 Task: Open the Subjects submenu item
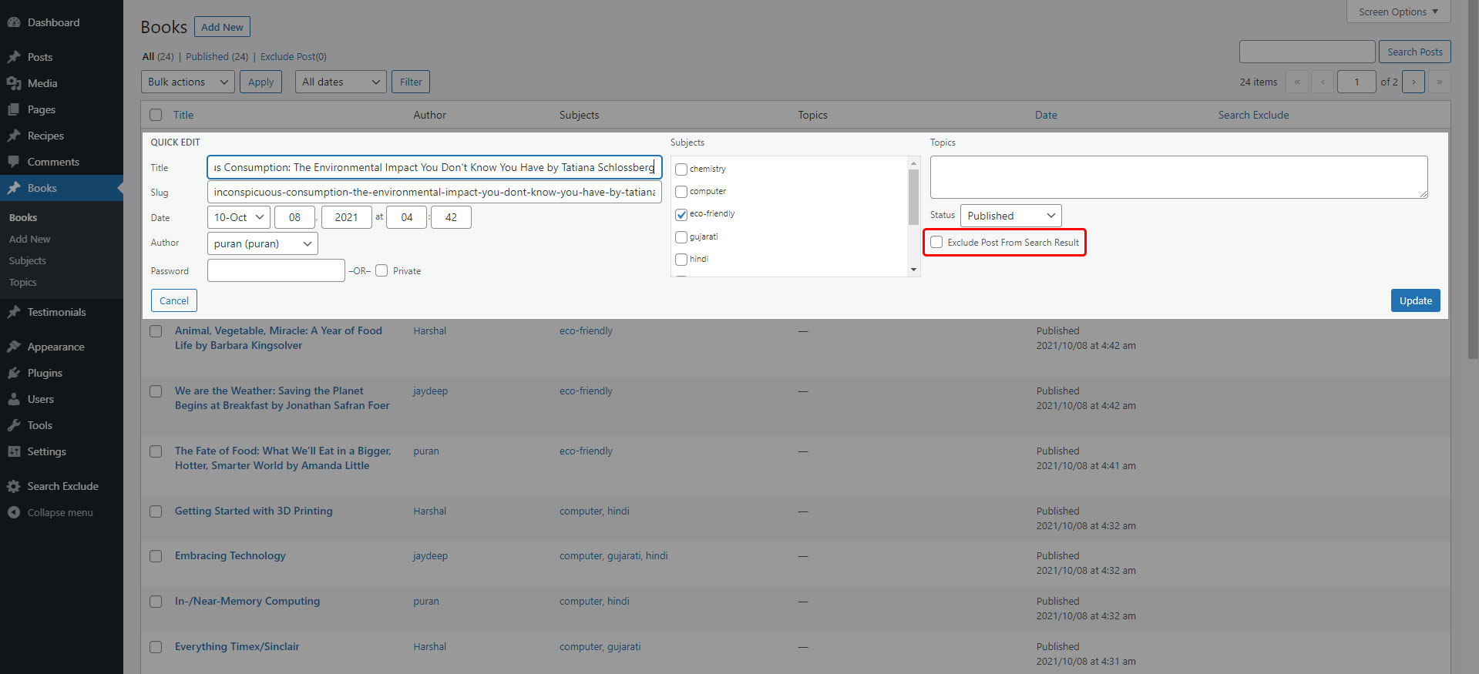tap(28, 260)
